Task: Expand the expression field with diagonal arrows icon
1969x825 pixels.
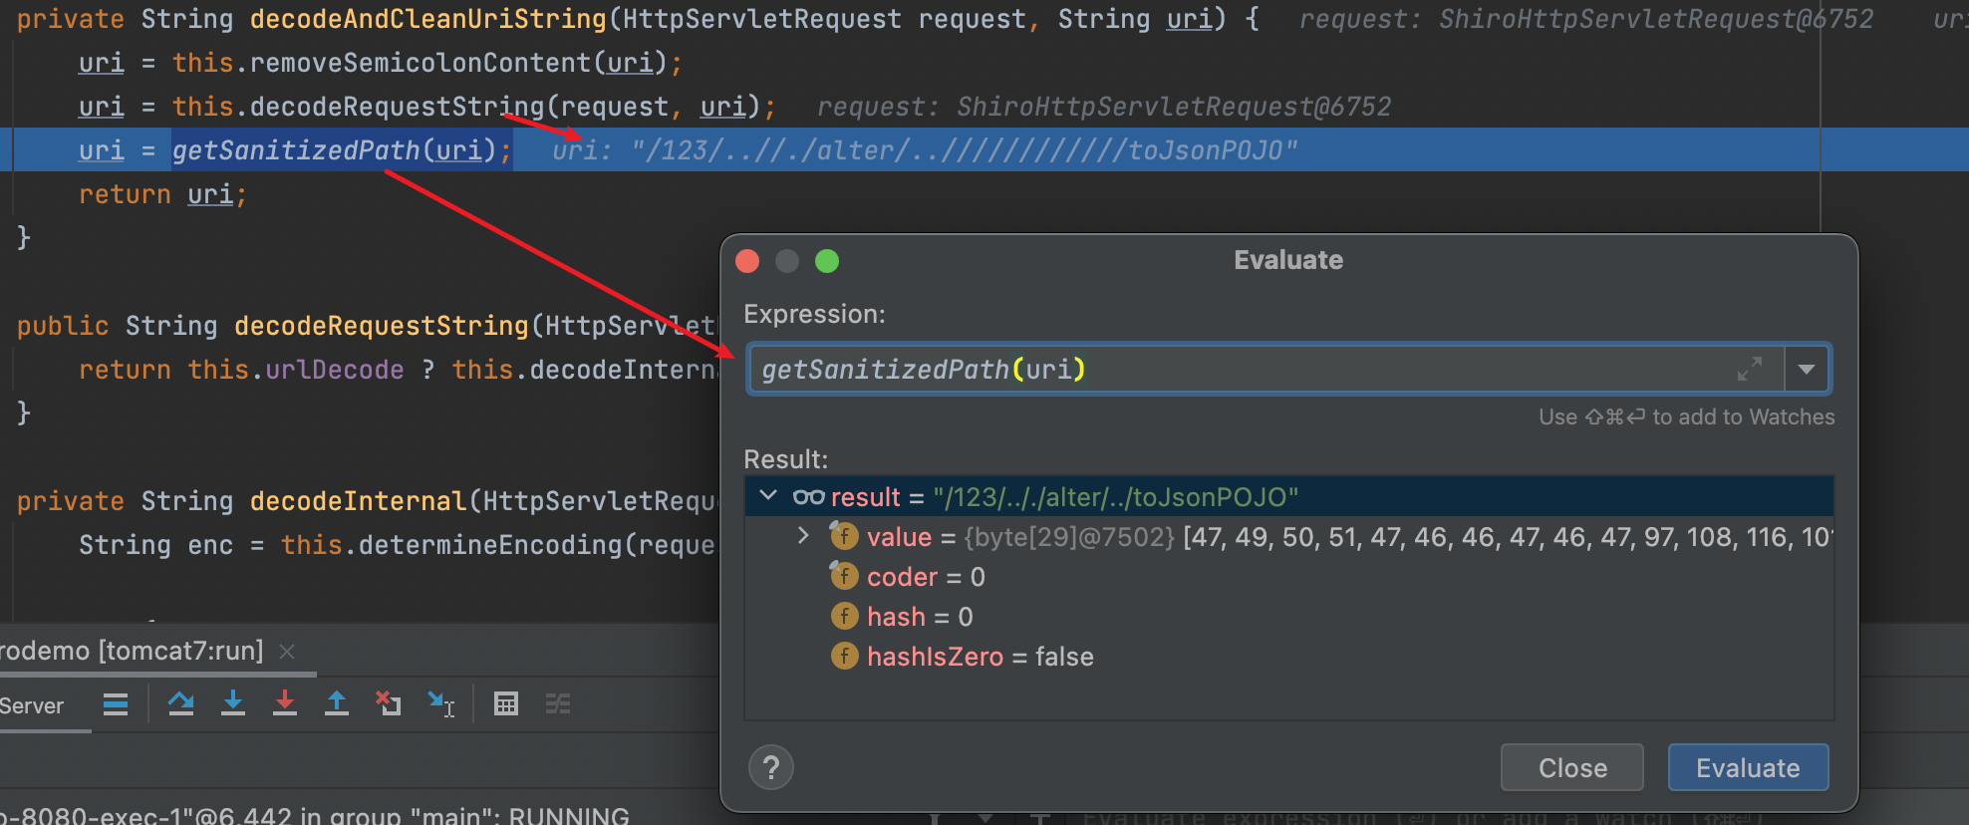Action: pyautogui.click(x=1750, y=369)
